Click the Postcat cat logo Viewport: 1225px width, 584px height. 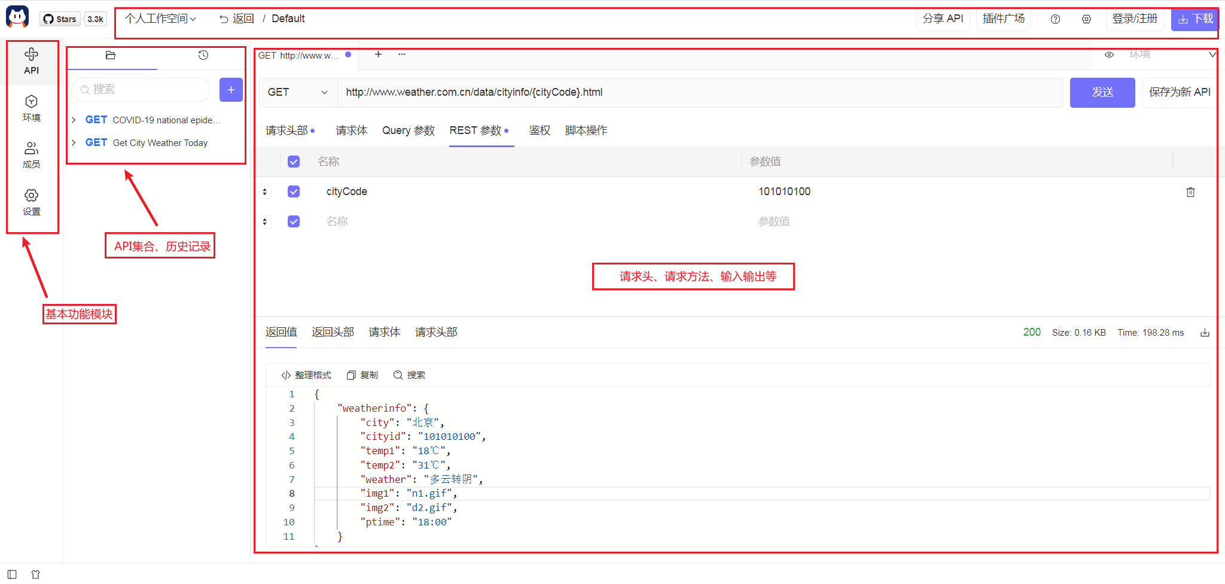click(17, 17)
